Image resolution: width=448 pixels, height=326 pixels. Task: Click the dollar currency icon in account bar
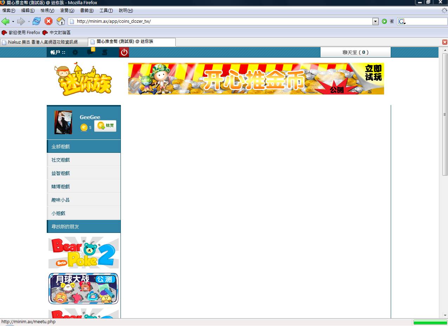coord(105,52)
